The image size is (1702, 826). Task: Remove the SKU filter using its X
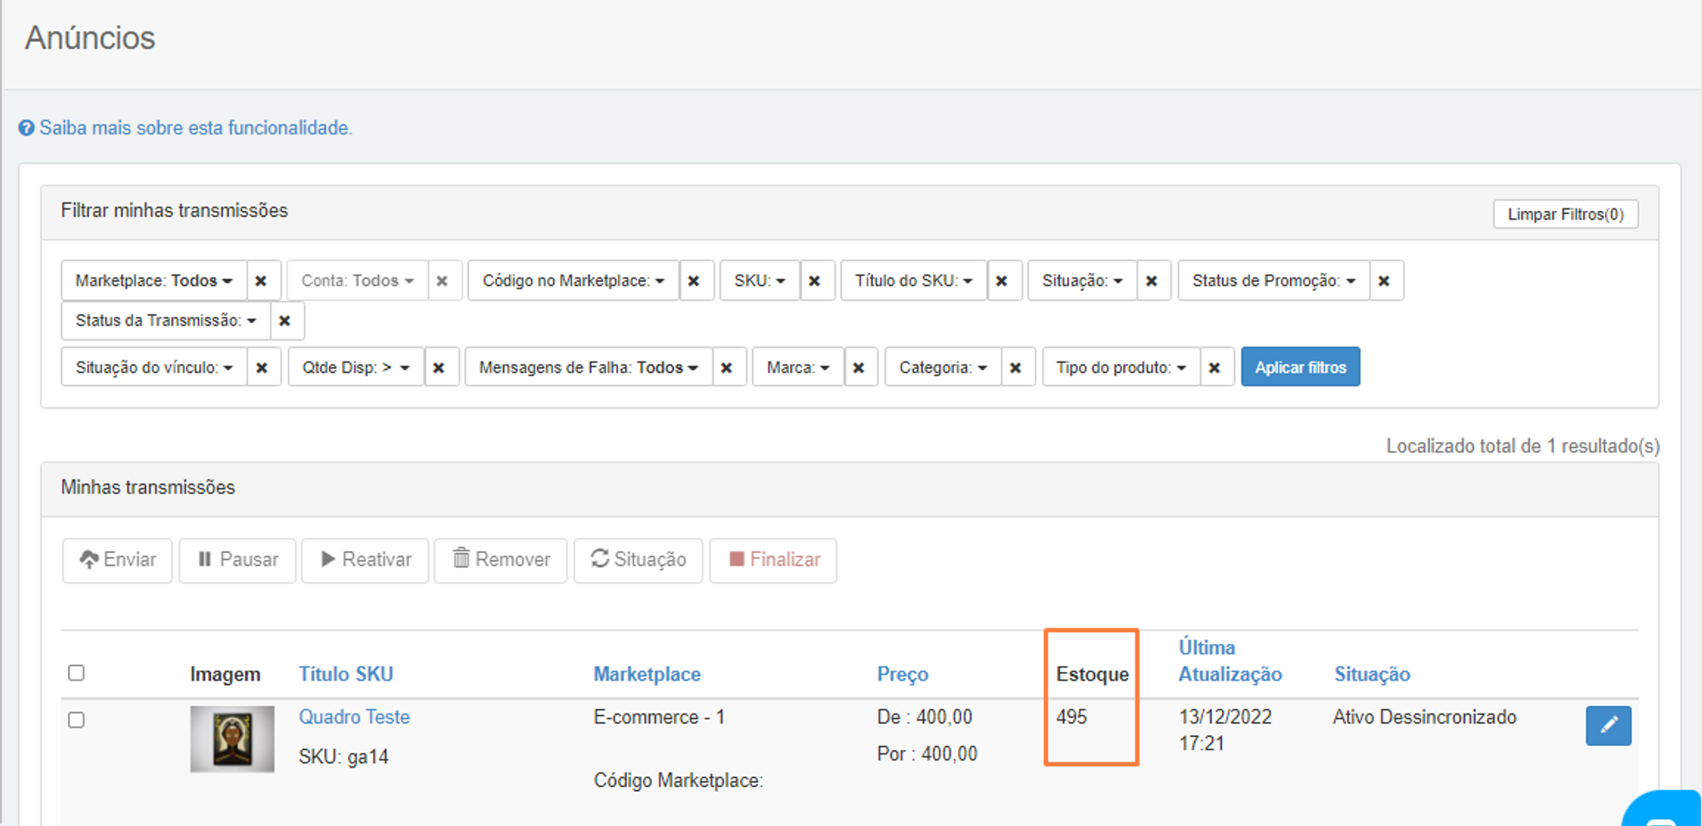click(815, 281)
